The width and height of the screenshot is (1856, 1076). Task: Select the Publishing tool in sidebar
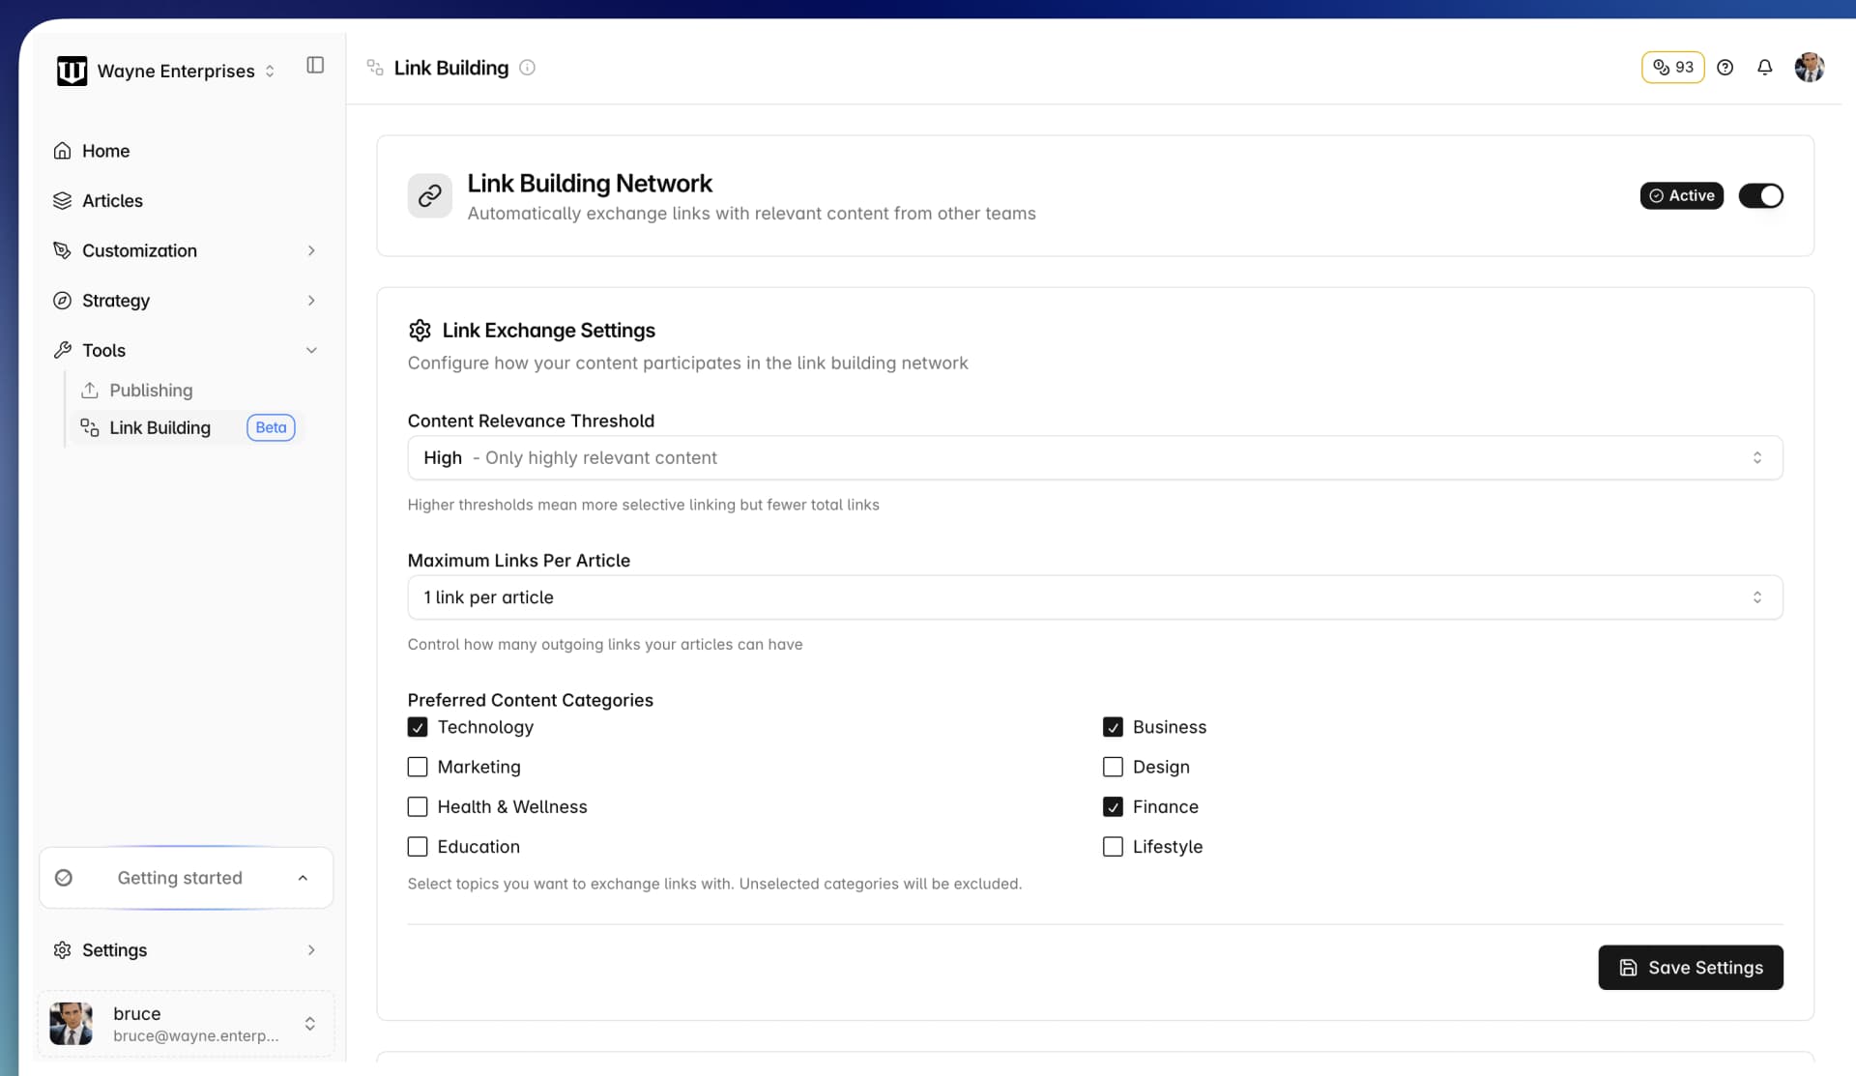[151, 390]
